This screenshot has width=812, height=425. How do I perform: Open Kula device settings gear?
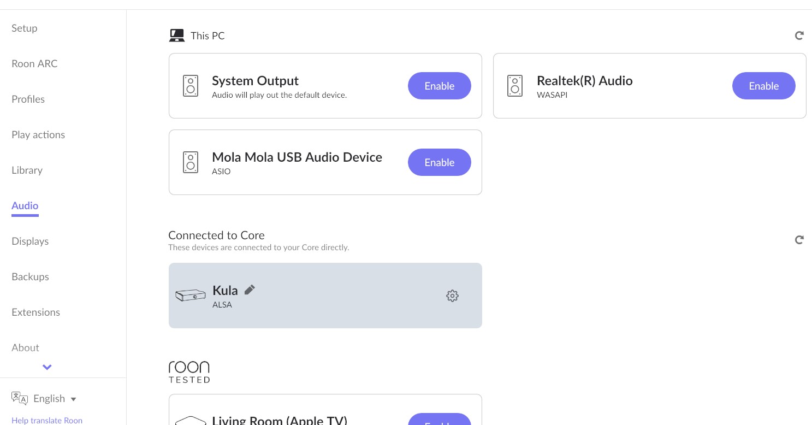pos(452,296)
